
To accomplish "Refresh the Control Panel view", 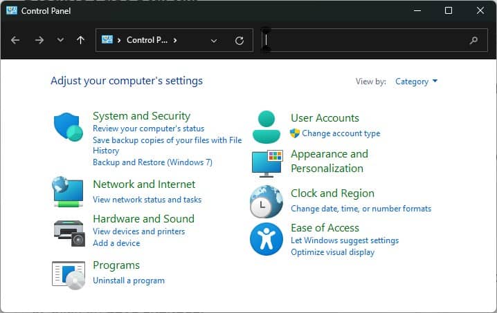I will tap(240, 41).
